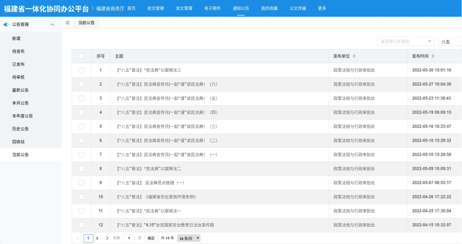Go to next page arrow

107,238
